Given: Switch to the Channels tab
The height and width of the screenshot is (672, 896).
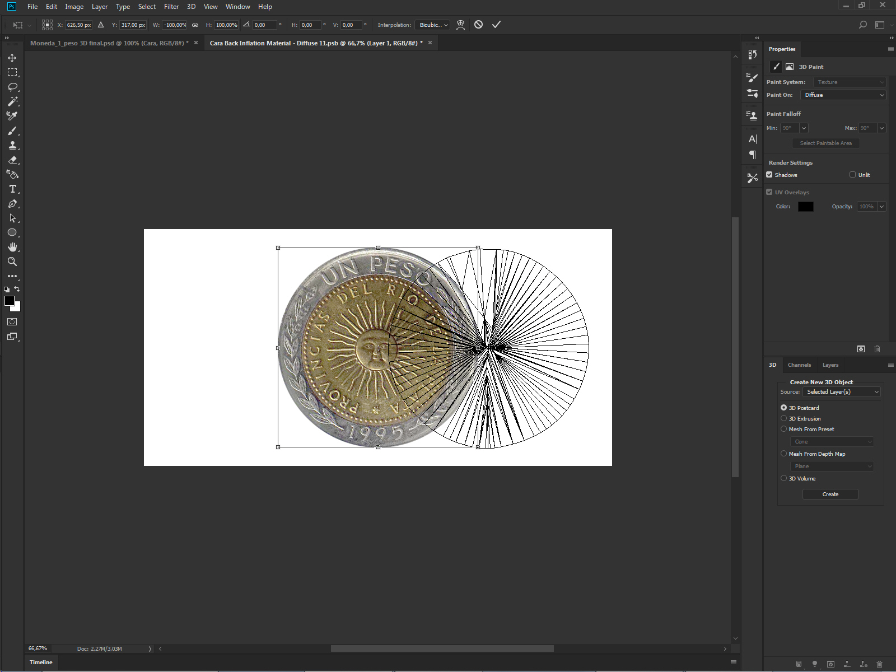Looking at the screenshot, I should tap(799, 365).
